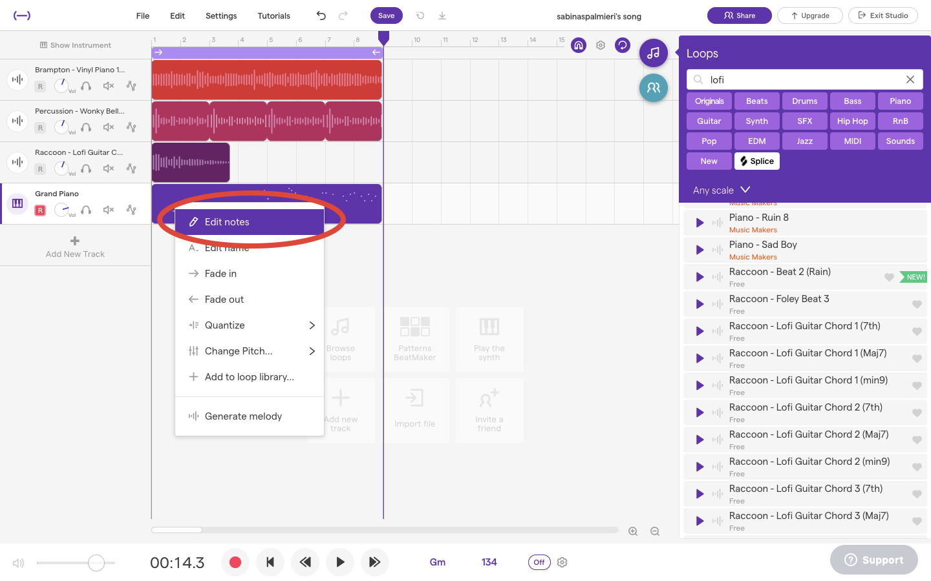Screen dimensions: 931x581
Task: Solo headphones on Raccoon Lofi Guitar track
Action: [x=86, y=168]
